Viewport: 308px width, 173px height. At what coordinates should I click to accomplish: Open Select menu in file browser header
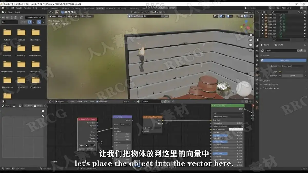17,12
